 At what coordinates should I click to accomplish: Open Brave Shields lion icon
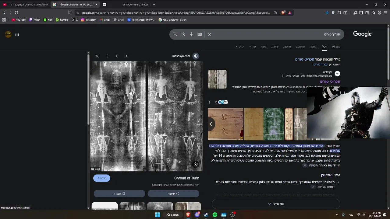(x=283, y=13)
